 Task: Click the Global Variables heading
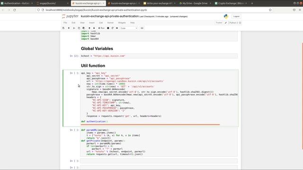97,49
